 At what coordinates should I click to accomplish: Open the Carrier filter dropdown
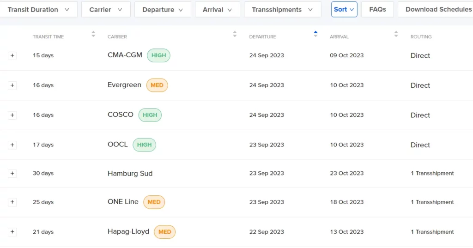pos(106,10)
